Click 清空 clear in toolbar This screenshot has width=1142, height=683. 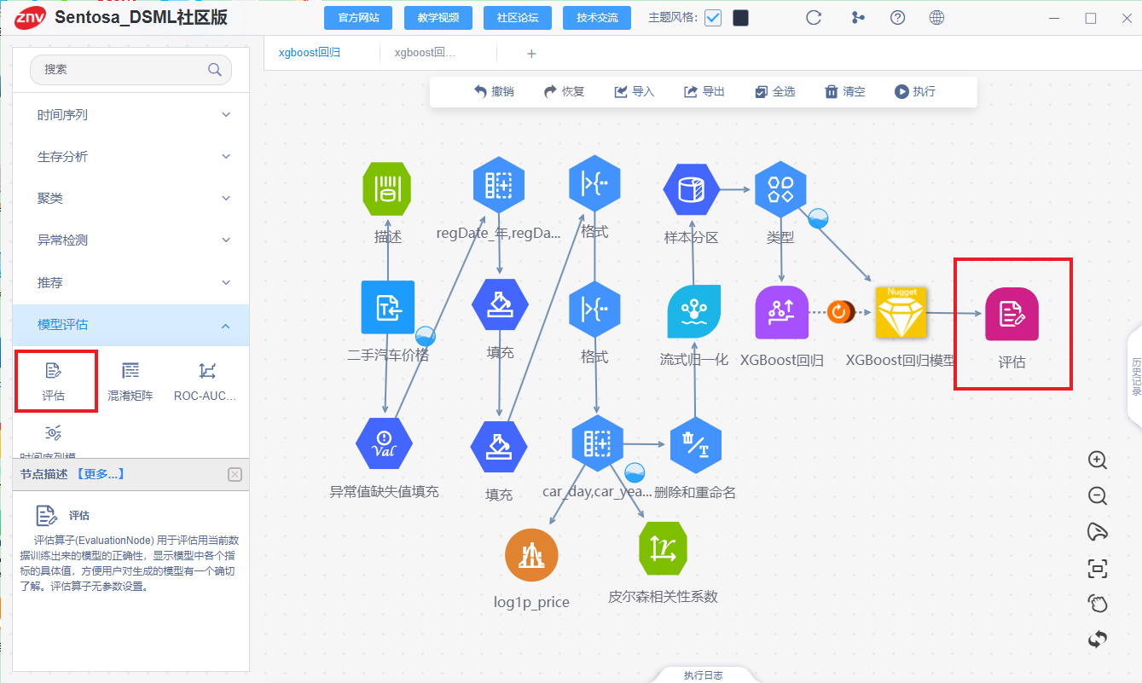coord(844,91)
